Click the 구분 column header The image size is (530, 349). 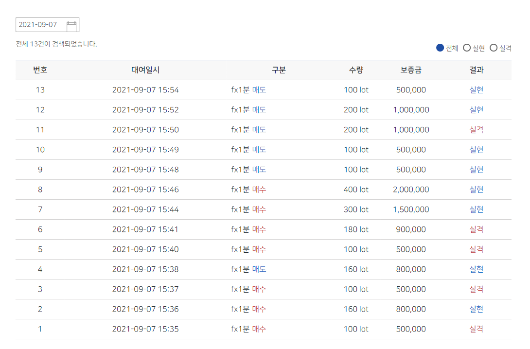pos(279,70)
